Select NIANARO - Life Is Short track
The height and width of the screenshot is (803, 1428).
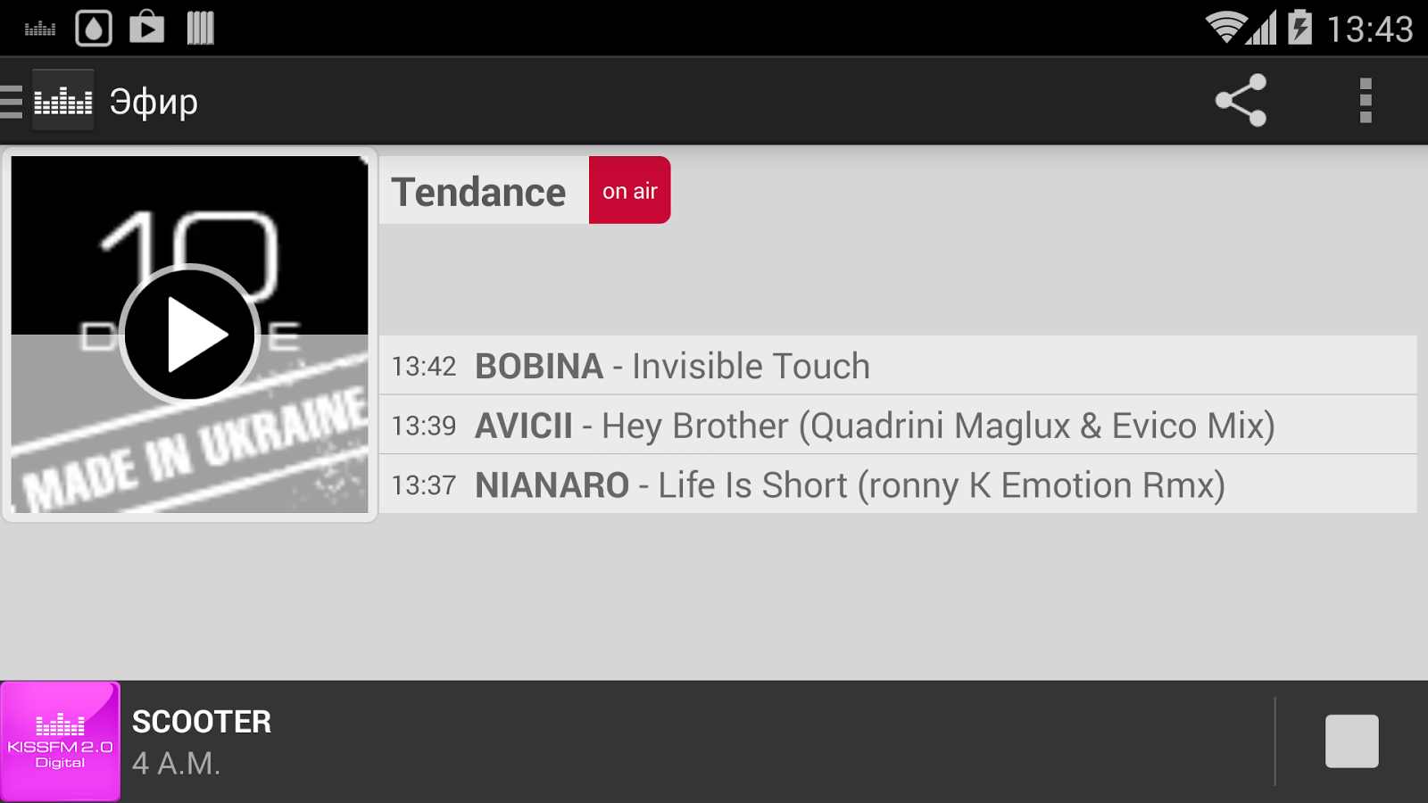click(898, 484)
